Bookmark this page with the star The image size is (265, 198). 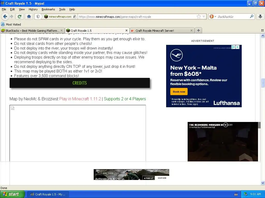point(198,16)
